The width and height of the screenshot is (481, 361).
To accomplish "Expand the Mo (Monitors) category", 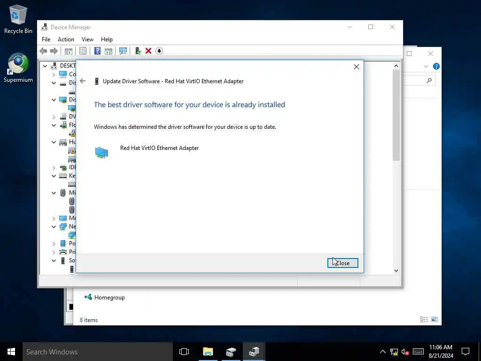I will (54, 218).
